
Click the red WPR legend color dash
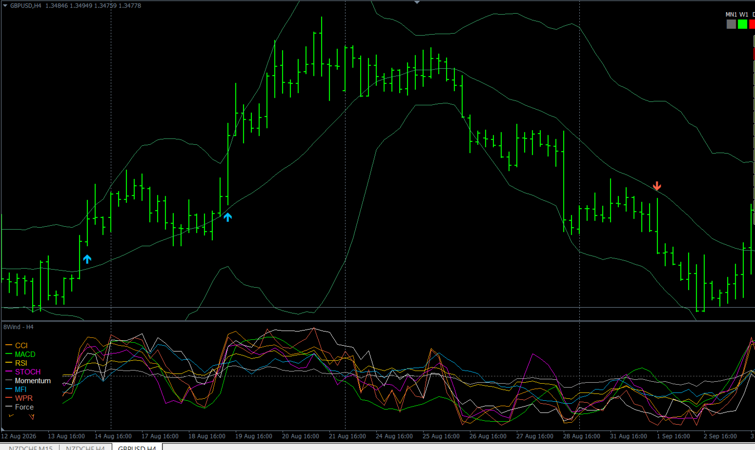click(8, 398)
